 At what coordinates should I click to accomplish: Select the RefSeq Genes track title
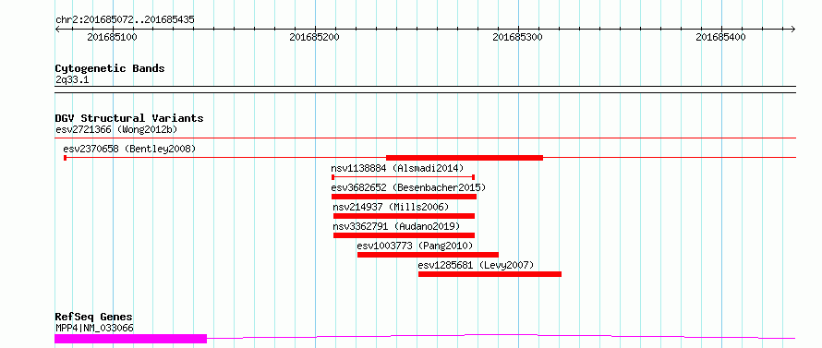[x=94, y=318]
